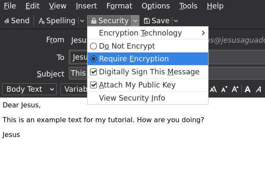Click the font size reset icon

click(x=213, y=89)
